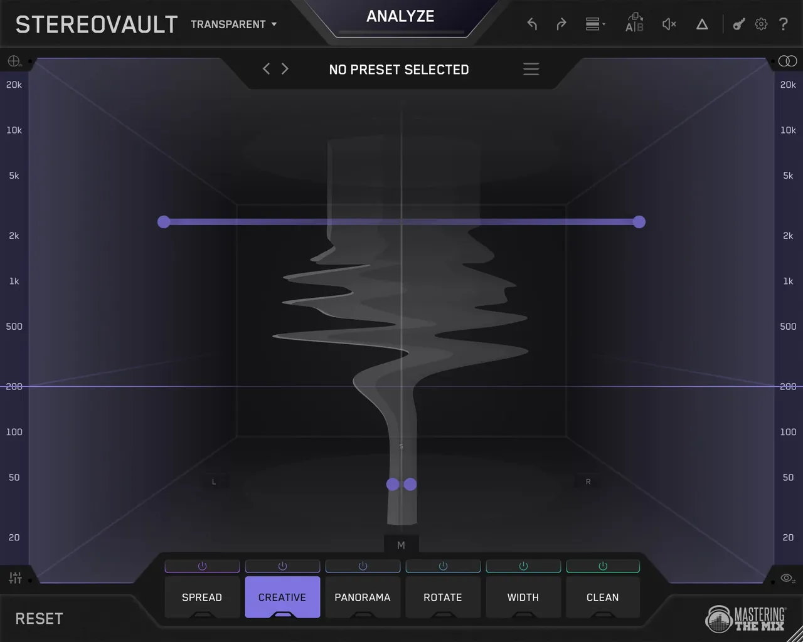Click the Mastering The Mix logo

point(745,619)
